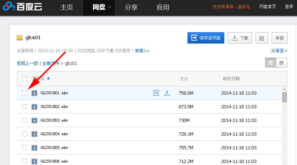Click the video icon of GLCS01E03.mkv

pyautogui.click(x=34, y=120)
